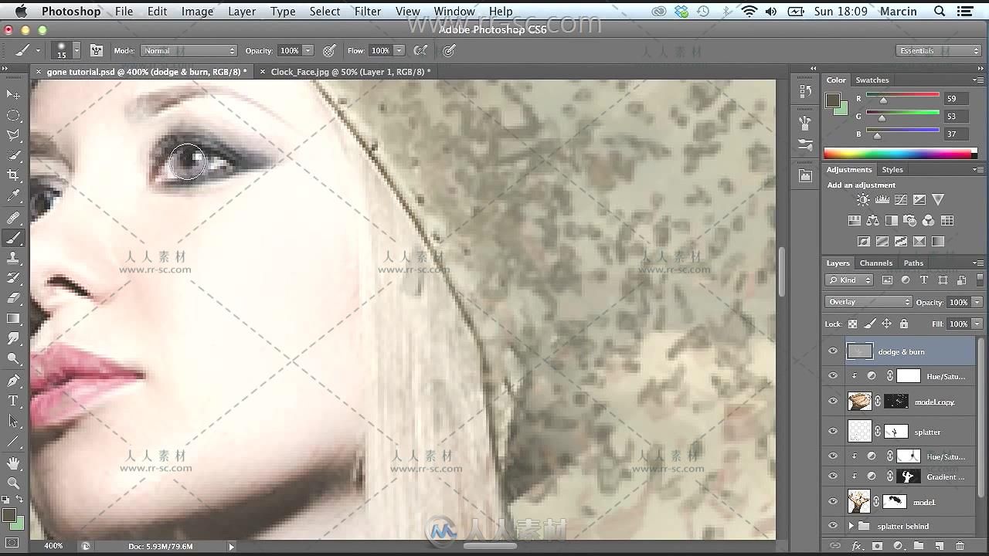The image size is (989, 556).
Task: Hide the model layer
Action: point(833,502)
